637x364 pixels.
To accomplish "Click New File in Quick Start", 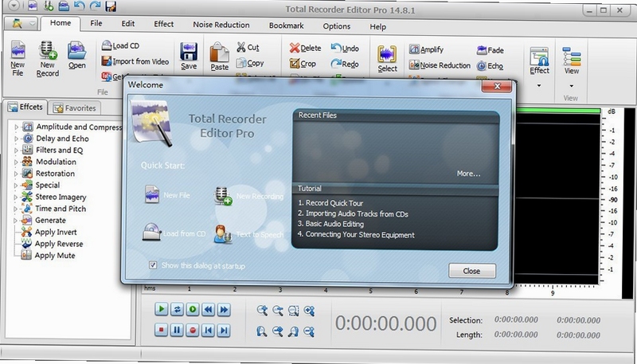I will pos(167,194).
